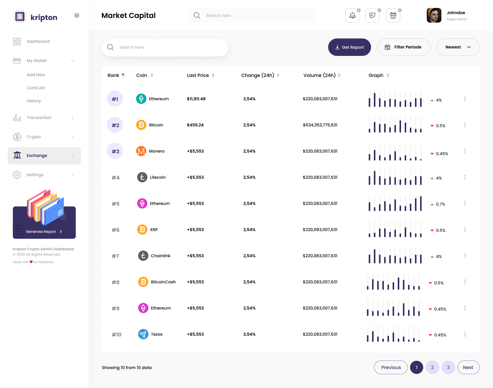Viewport: 493px width, 388px height.
Task: Click the Litecoin coin icon in row #4
Action: (x=142, y=177)
